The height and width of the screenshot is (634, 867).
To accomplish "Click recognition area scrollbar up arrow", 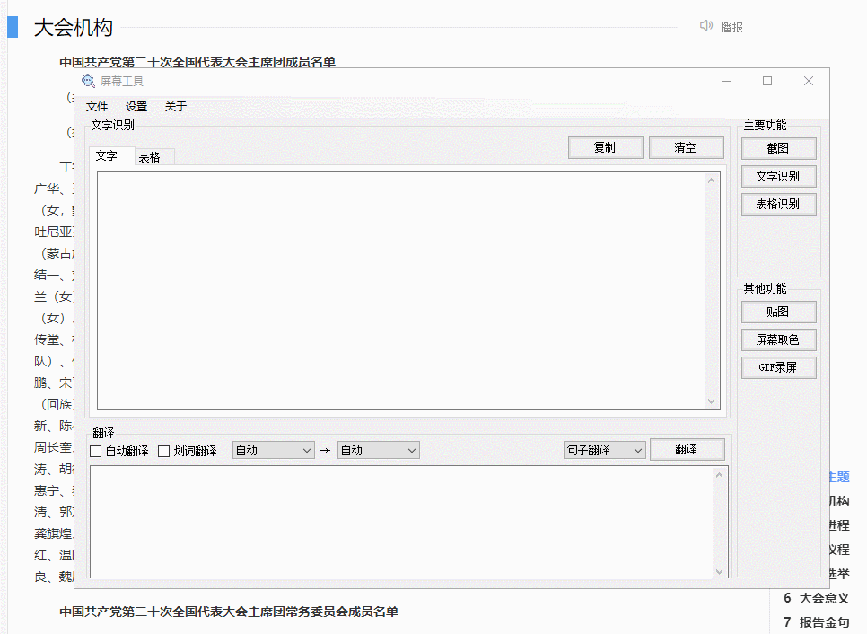I will tap(712, 181).
